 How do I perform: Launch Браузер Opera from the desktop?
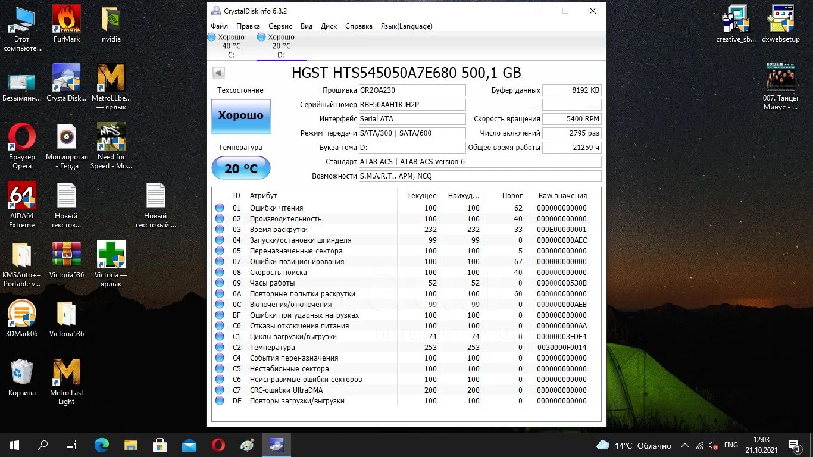point(22,146)
